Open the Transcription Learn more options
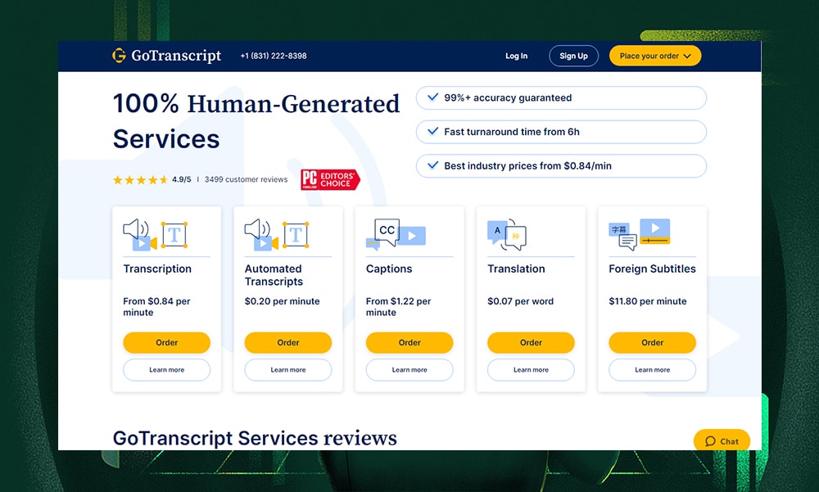The width and height of the screenshot is (819, 492). tap(166, 370)
